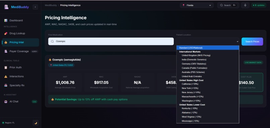This screenshot has width=270, height=128.
Task: Click the Patient Location dropdown arrow
Action: pyautogui.click(x=238, y=41)
